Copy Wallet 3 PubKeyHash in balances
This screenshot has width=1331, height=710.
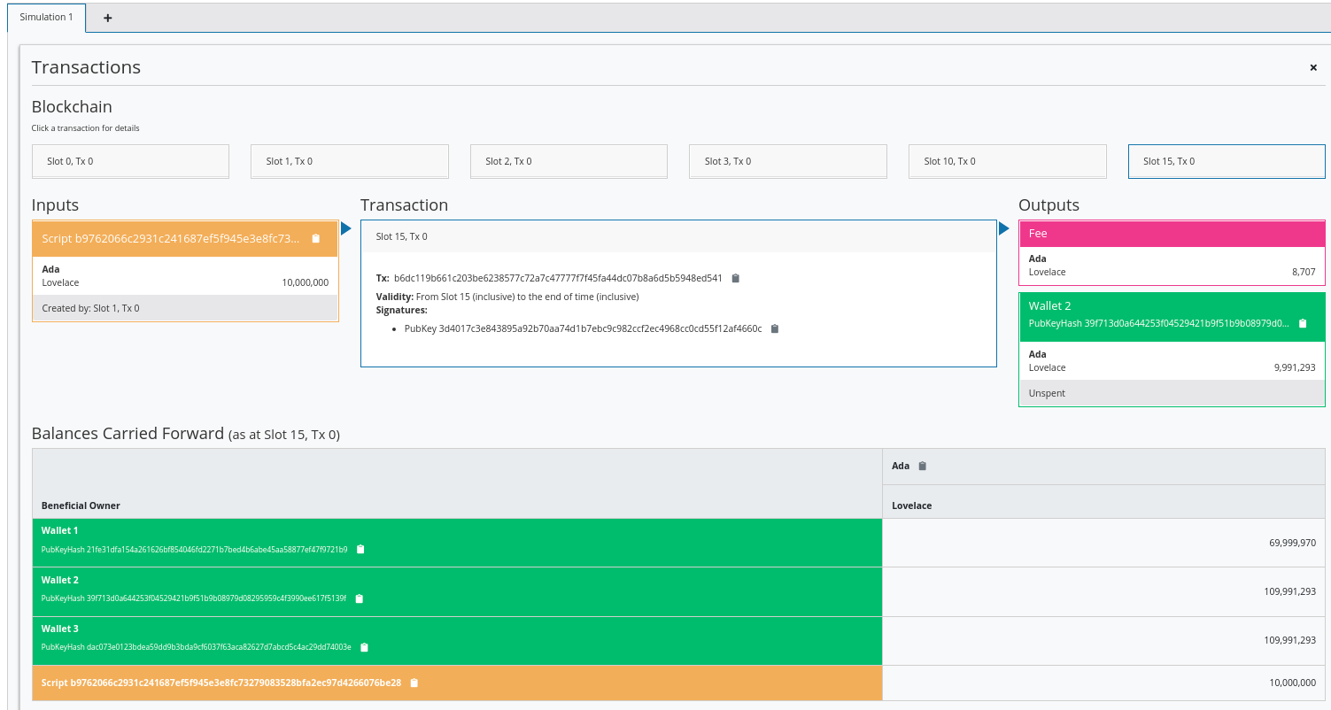pyautogui.click(x=364, y=647)
